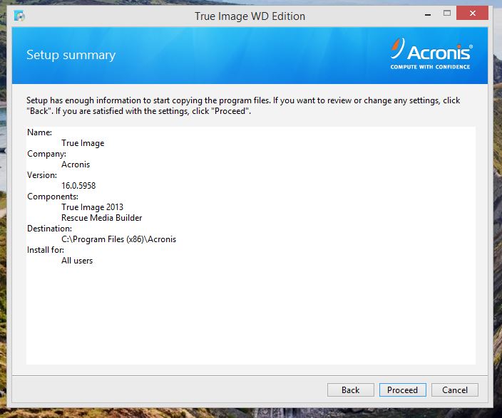The height and width of the screenshot is (418, 502).
Task: Click the "Rescue Media Builder" component entry
Action: point(101,218)
